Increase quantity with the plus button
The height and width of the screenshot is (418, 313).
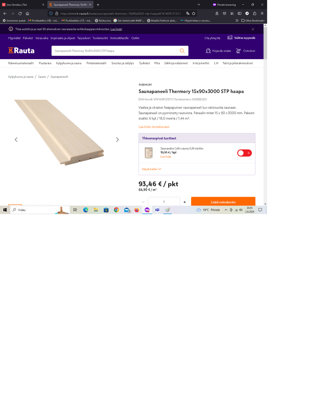[185, 202]
